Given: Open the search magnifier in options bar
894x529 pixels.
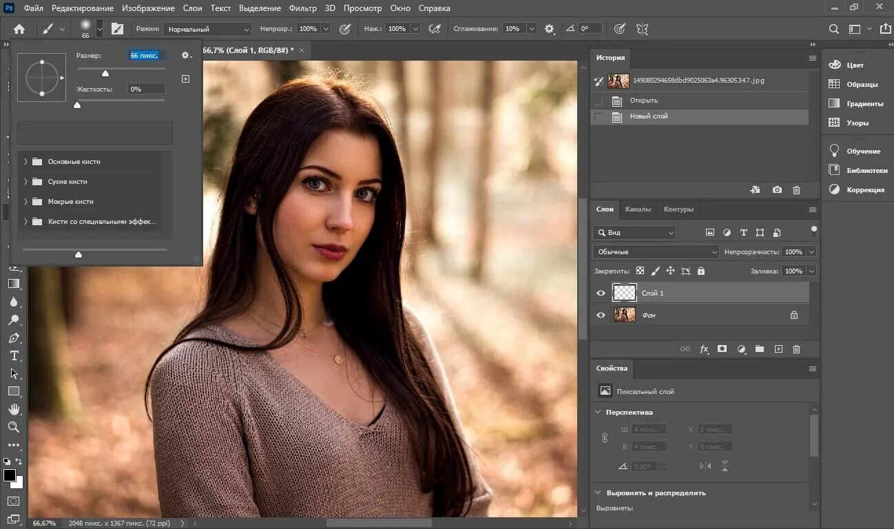Looking at the screenshot, I should pyautogui.click(x=833, y=29).
